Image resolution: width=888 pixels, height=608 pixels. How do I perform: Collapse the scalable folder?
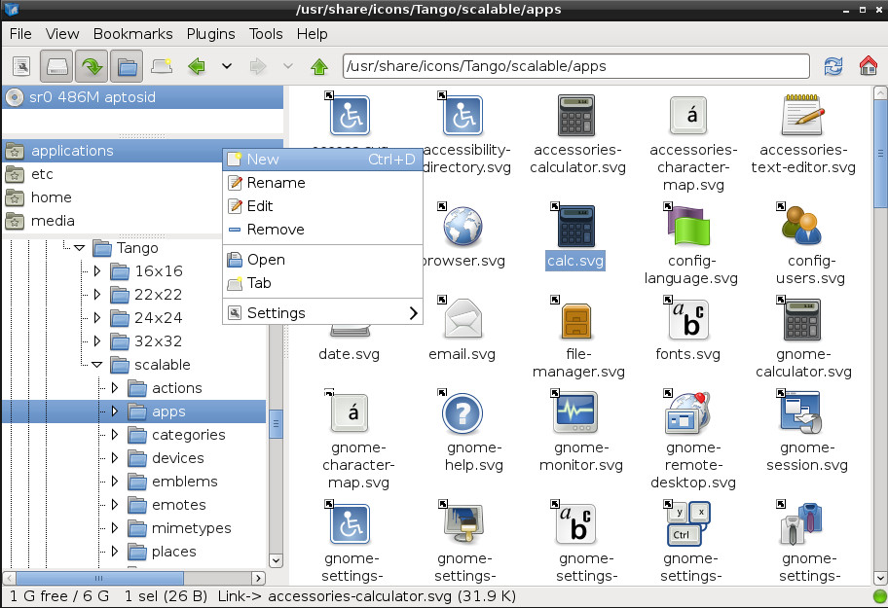pos(96,365)
